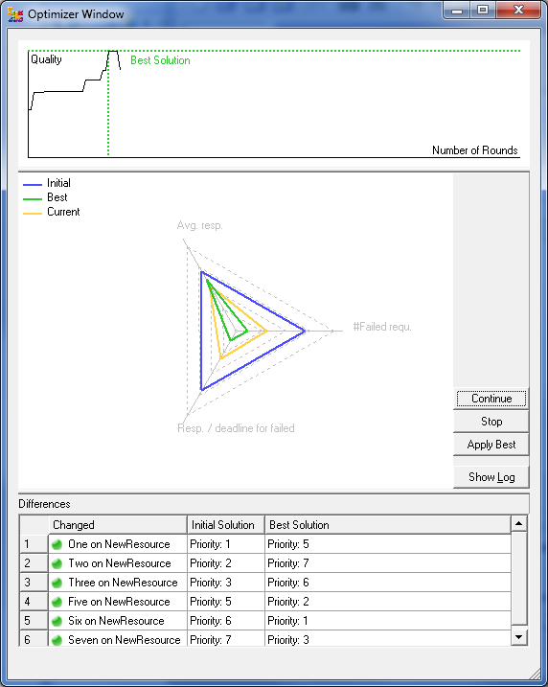Click the Best Solution column header
This screenshot has height=687, width=548.
[388, 524]
